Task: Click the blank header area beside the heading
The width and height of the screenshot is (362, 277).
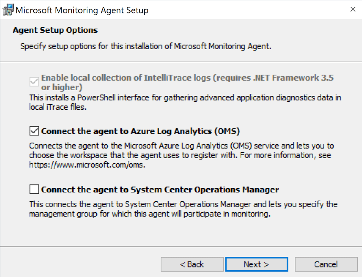Action: click(x=230, y=30)
